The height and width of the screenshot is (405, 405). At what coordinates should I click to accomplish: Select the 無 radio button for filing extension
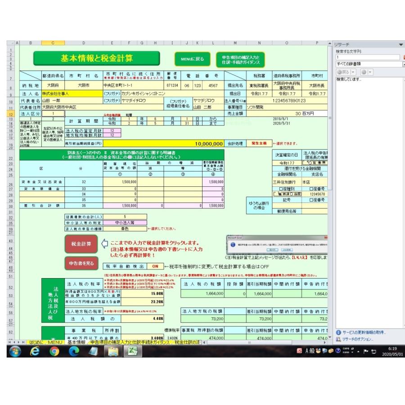click(x=319, y=162)
